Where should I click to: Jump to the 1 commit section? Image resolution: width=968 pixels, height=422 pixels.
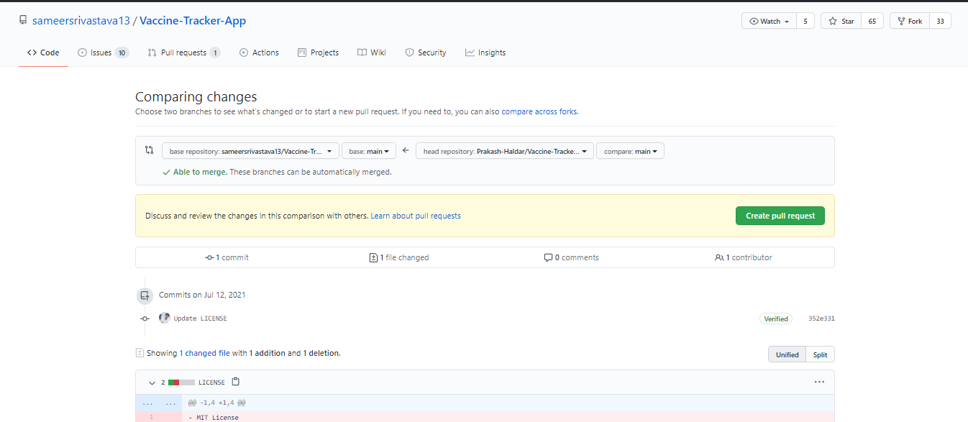(227, 257)
